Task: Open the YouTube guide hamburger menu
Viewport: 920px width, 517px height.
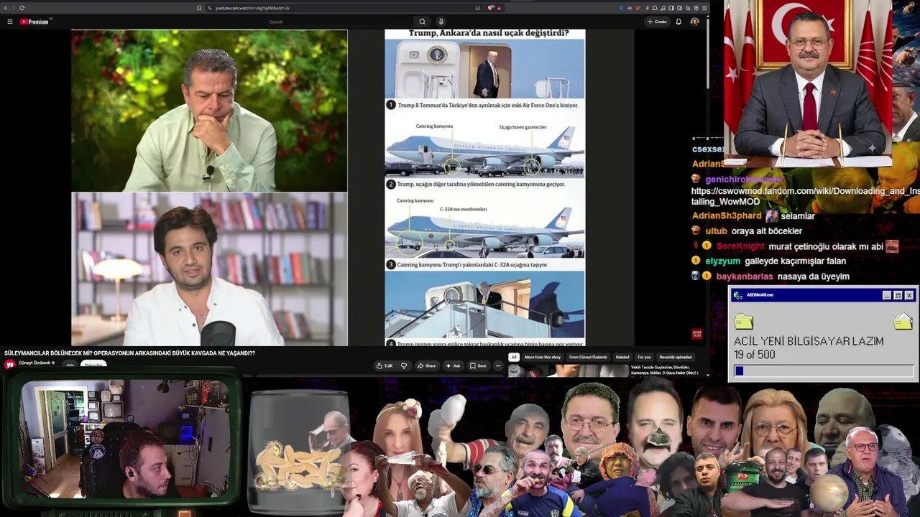Action: click(x=9, y=22)
